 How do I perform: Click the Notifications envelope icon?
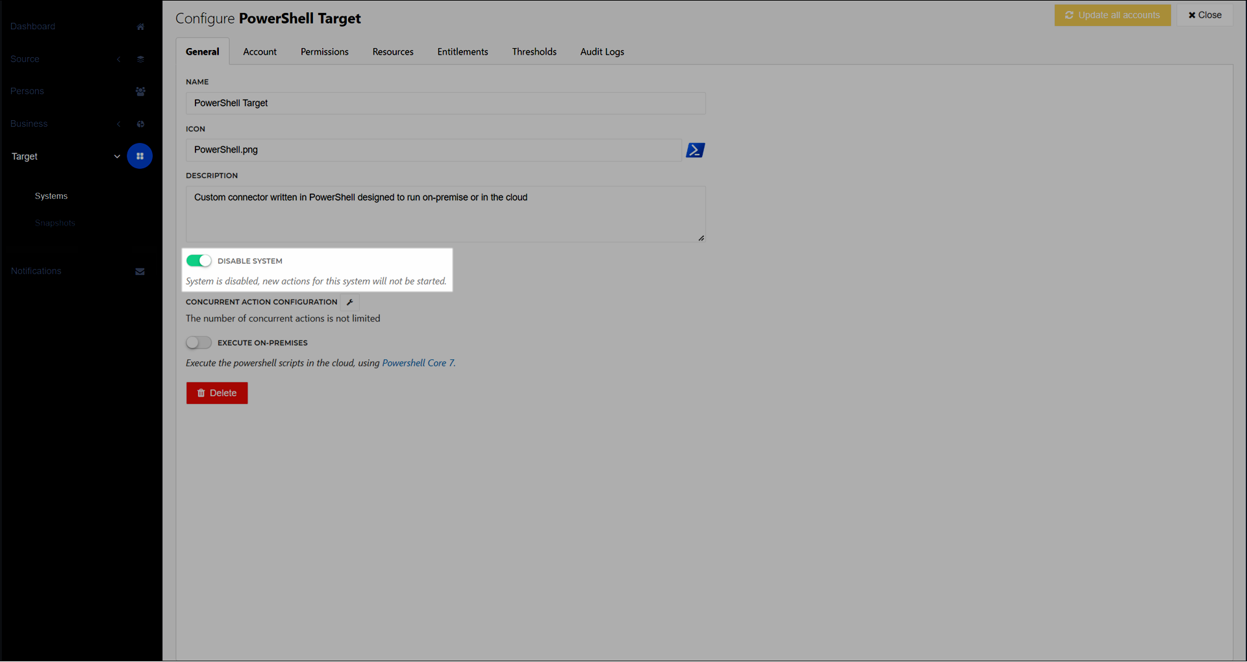[x=140, y=272]
